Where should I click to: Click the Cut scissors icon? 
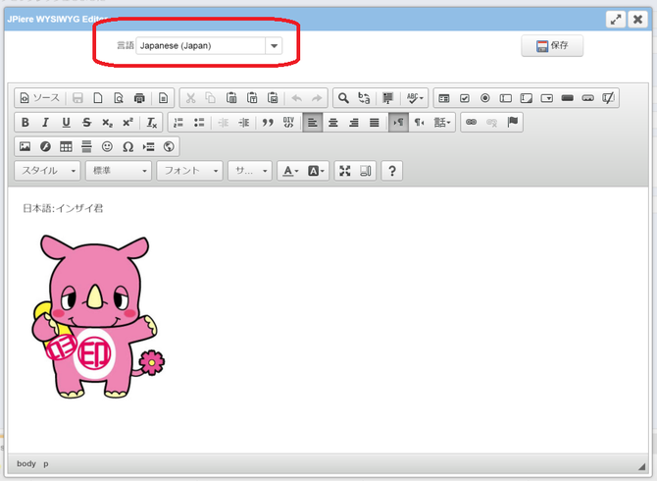point(190,98)
